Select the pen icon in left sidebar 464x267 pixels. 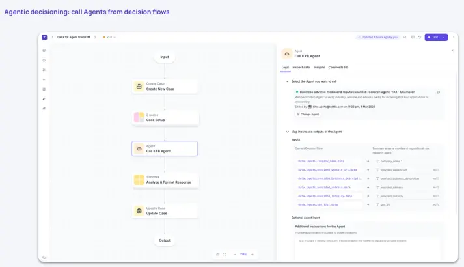pyautogui.click(x=44, y=99)
